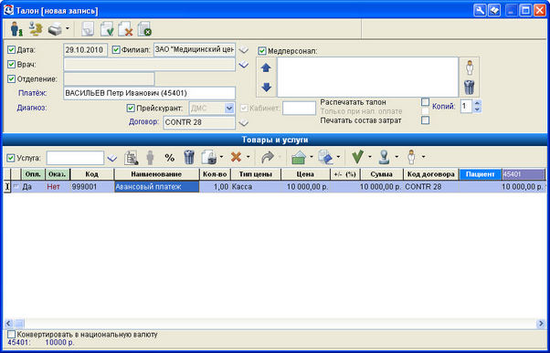
Task: Click the Договор link label
Action: (x=144, y=122)
